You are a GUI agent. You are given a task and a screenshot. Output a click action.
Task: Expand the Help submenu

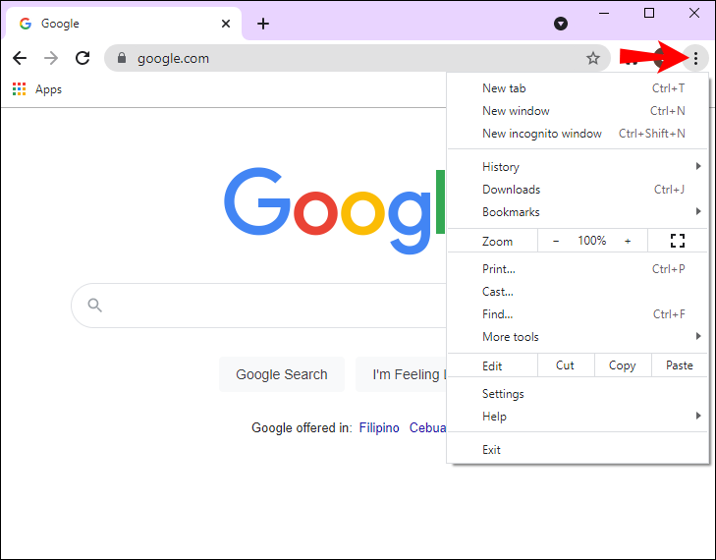(x=578, y=417)
